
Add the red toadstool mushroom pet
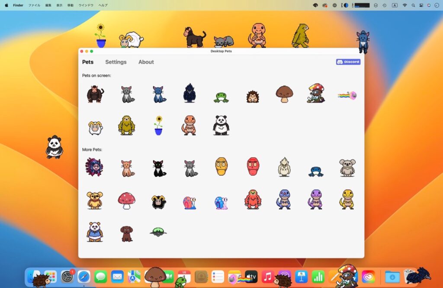pos(126,200)
